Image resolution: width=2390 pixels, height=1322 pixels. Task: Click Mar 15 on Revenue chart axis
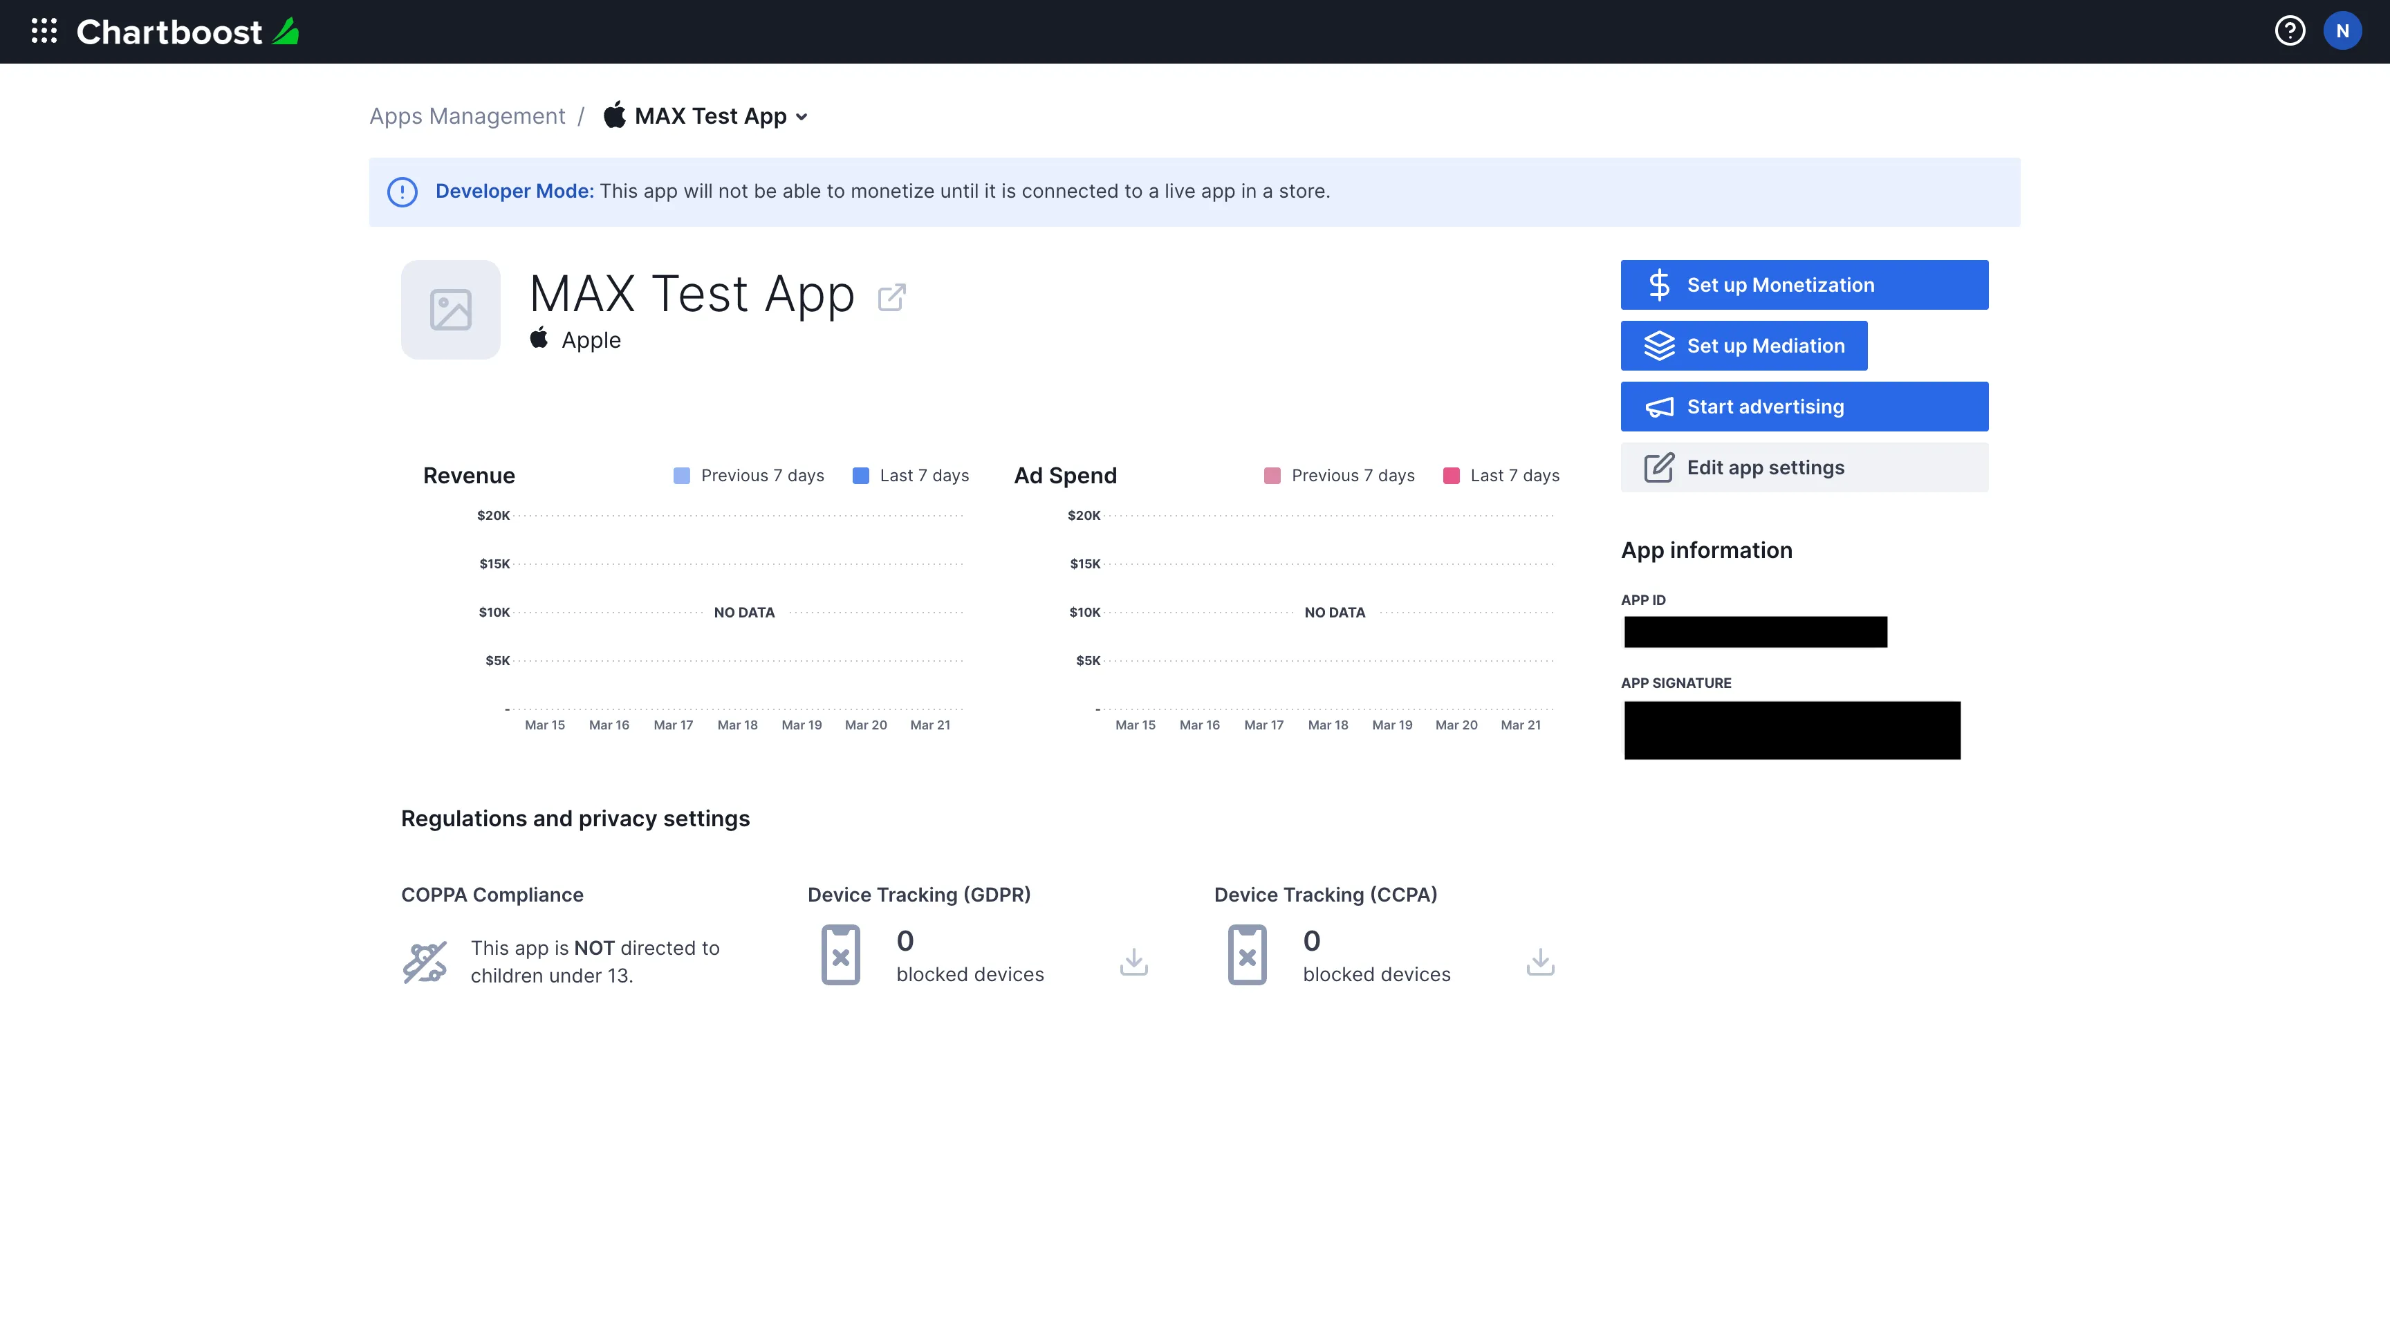pos(545,725)
